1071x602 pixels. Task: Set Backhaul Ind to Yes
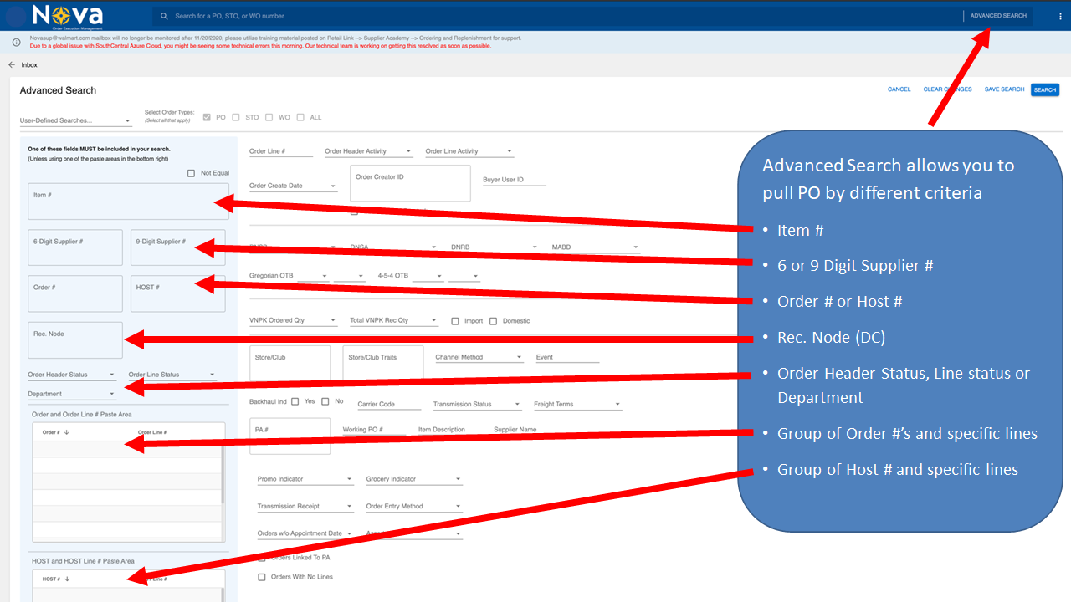click(295, 401)
